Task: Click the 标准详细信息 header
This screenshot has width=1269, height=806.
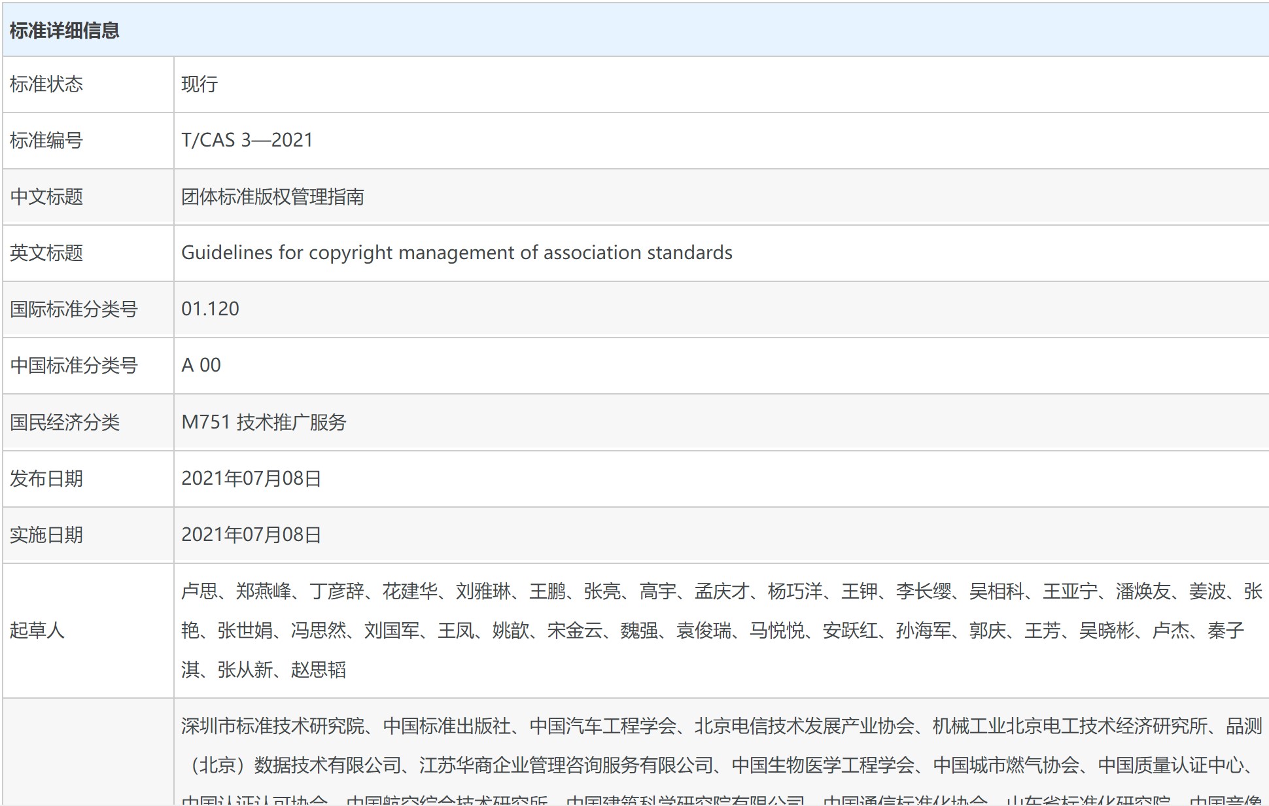Action: click(64, 31)
